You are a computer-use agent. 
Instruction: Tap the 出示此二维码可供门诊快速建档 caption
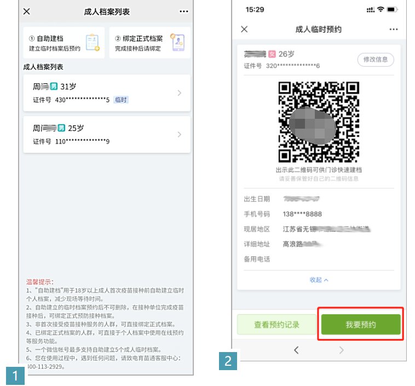[319, 170]
